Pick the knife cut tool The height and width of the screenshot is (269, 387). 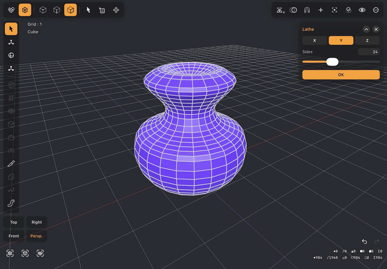[x=11, y=164]
